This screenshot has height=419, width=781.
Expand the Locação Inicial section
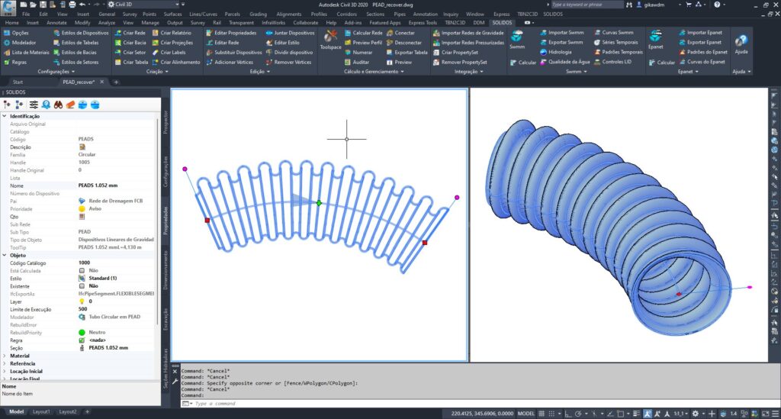(x=5, y=371)
